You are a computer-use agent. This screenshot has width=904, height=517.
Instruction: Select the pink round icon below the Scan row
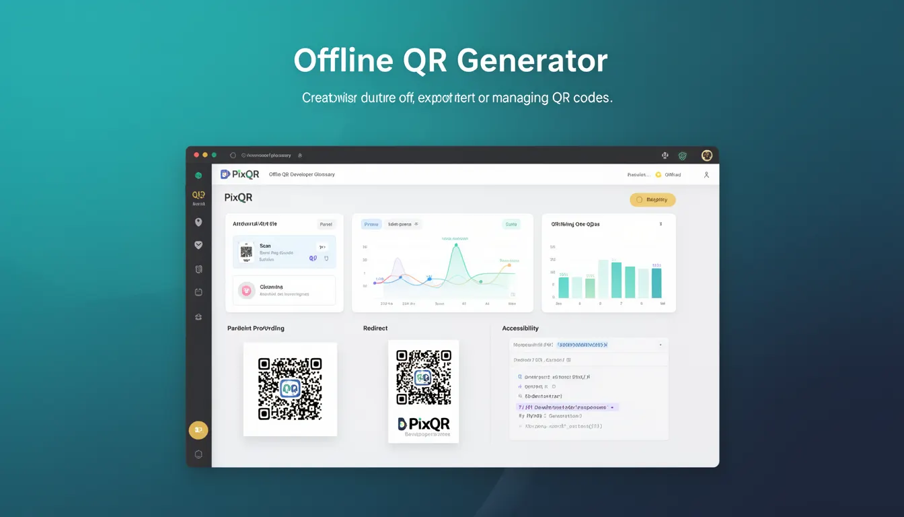point(247,290)
